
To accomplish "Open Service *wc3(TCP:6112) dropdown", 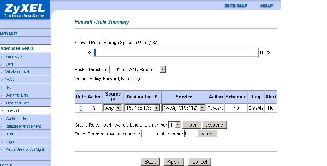I will [x=184, y=108].
